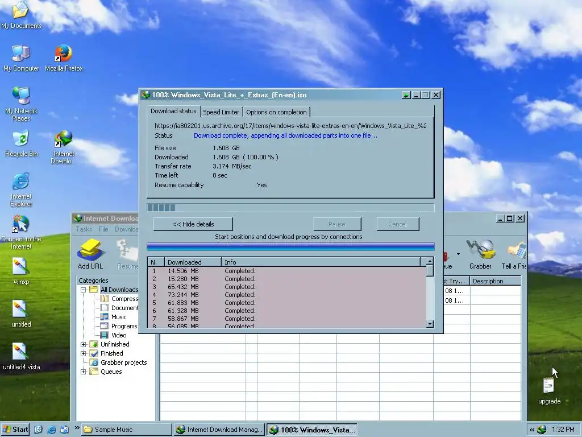
Task: Click the Downloaded column header
Action: (192, 262)
